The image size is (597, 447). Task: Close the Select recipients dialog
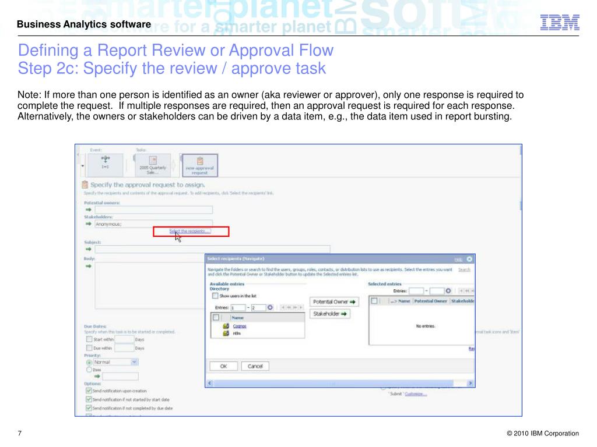point(469,259)
